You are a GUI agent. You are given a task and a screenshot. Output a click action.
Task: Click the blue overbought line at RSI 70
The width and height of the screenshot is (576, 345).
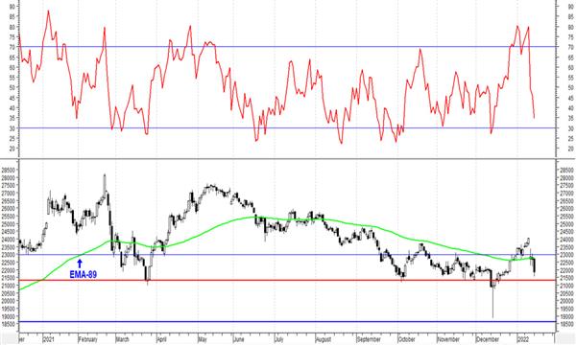click(286, 47)
